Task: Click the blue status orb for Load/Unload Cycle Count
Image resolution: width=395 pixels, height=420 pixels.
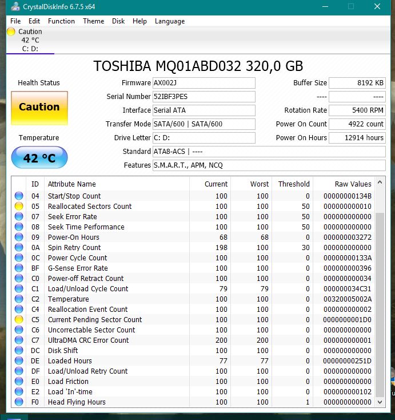Action: click(19, 288)
